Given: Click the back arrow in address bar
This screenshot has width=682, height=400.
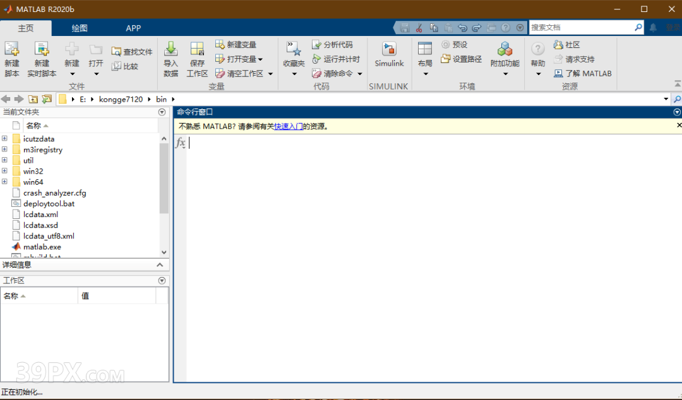Looking at the screenshot, I should click(6, 99).
